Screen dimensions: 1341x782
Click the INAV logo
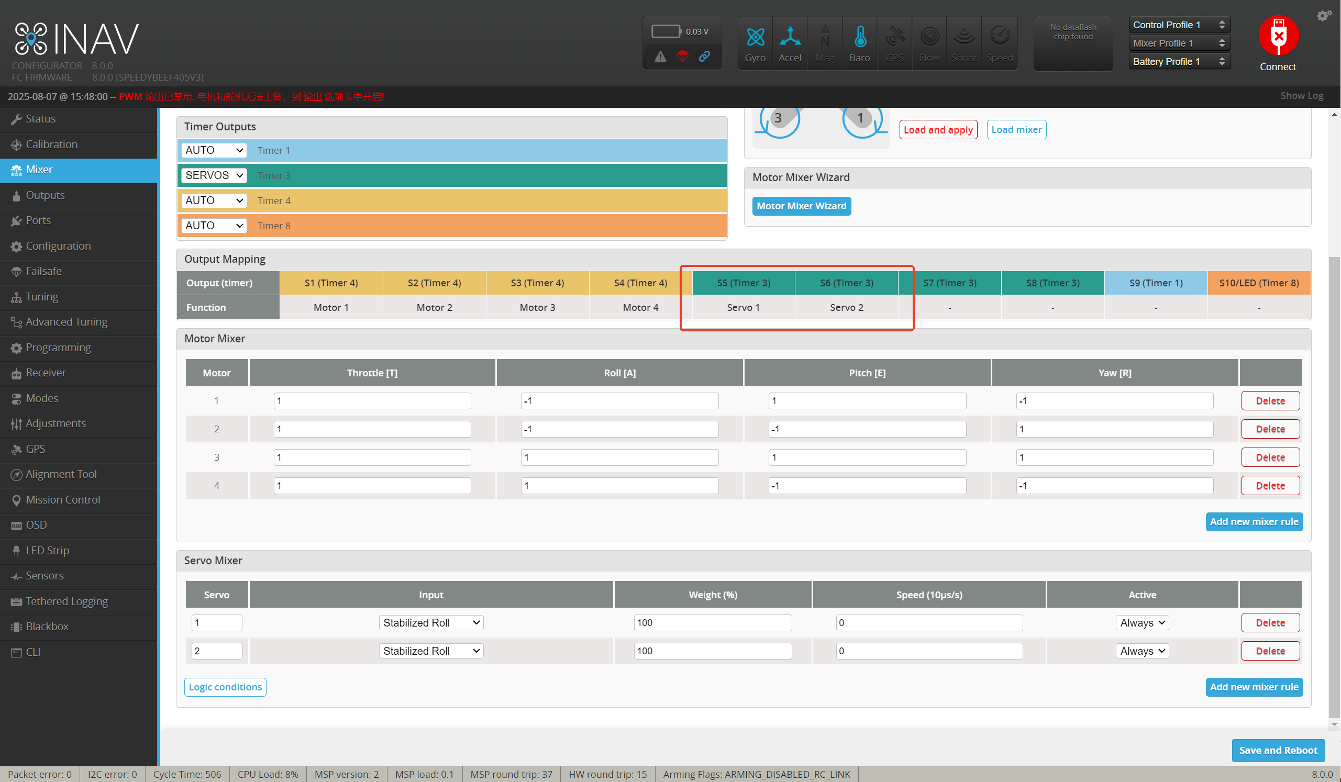pos(76,39)
